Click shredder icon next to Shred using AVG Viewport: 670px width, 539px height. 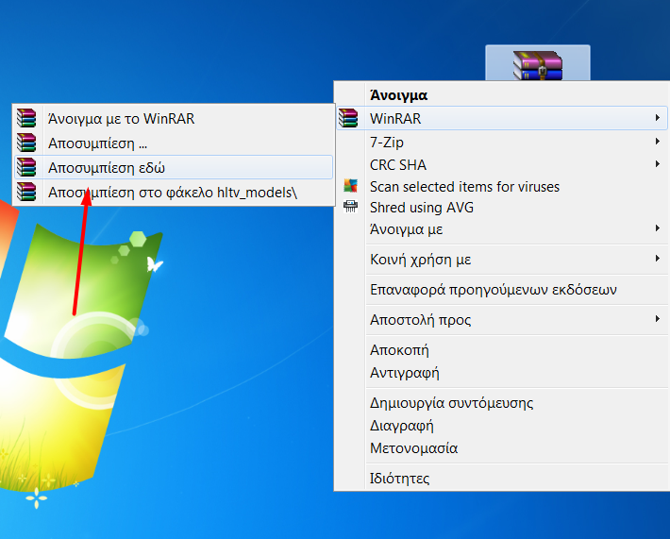[350, 207]
